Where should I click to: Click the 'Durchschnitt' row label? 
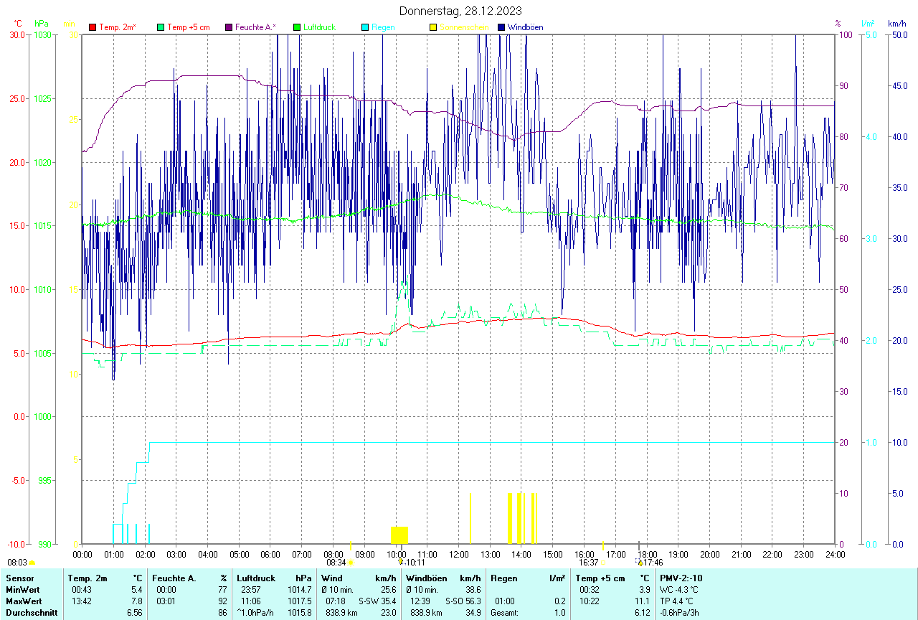click(x=32, y=613)
